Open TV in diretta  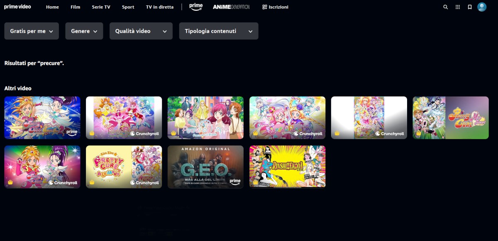point(160,7)
